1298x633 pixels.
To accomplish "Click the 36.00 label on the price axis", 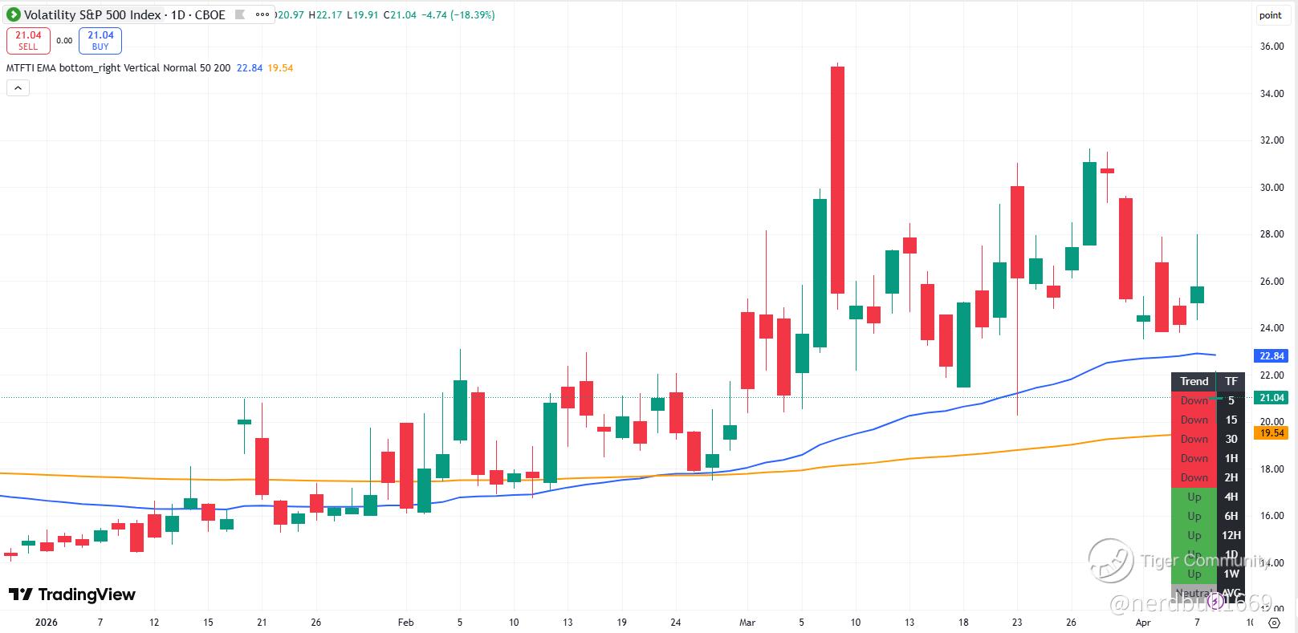I will coord(1272,47).
